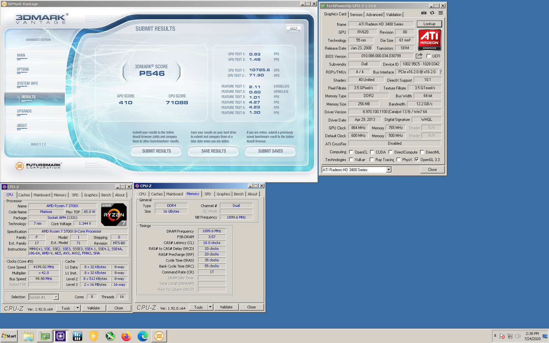
Task: Toggle the PhysX checkbox
Action: pyautogui.click(x=398, y=159)
